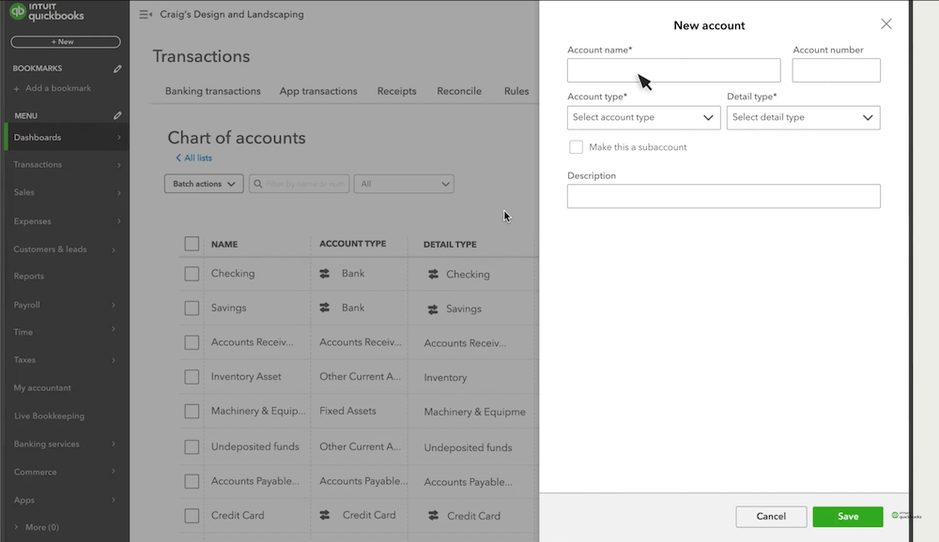The height and width of the screenshot is (542, 939).
Task: Click the Filter by name or number box
Action: (299, 184)
